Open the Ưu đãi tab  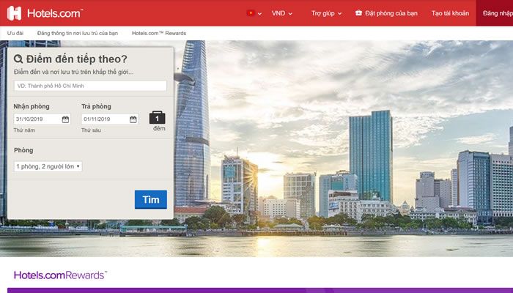click(x=16, y=33)
